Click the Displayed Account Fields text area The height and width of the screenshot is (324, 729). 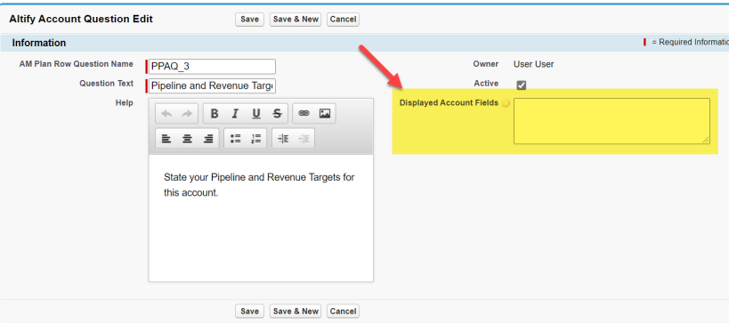click(612, 121)
